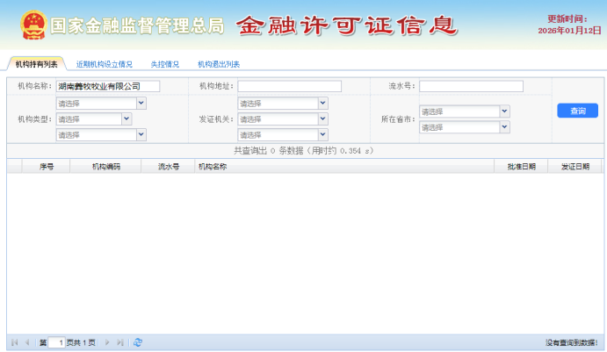Click the 没有查询到数据 status message
This screenshot has height=352, width=607.
click(571, 342)
